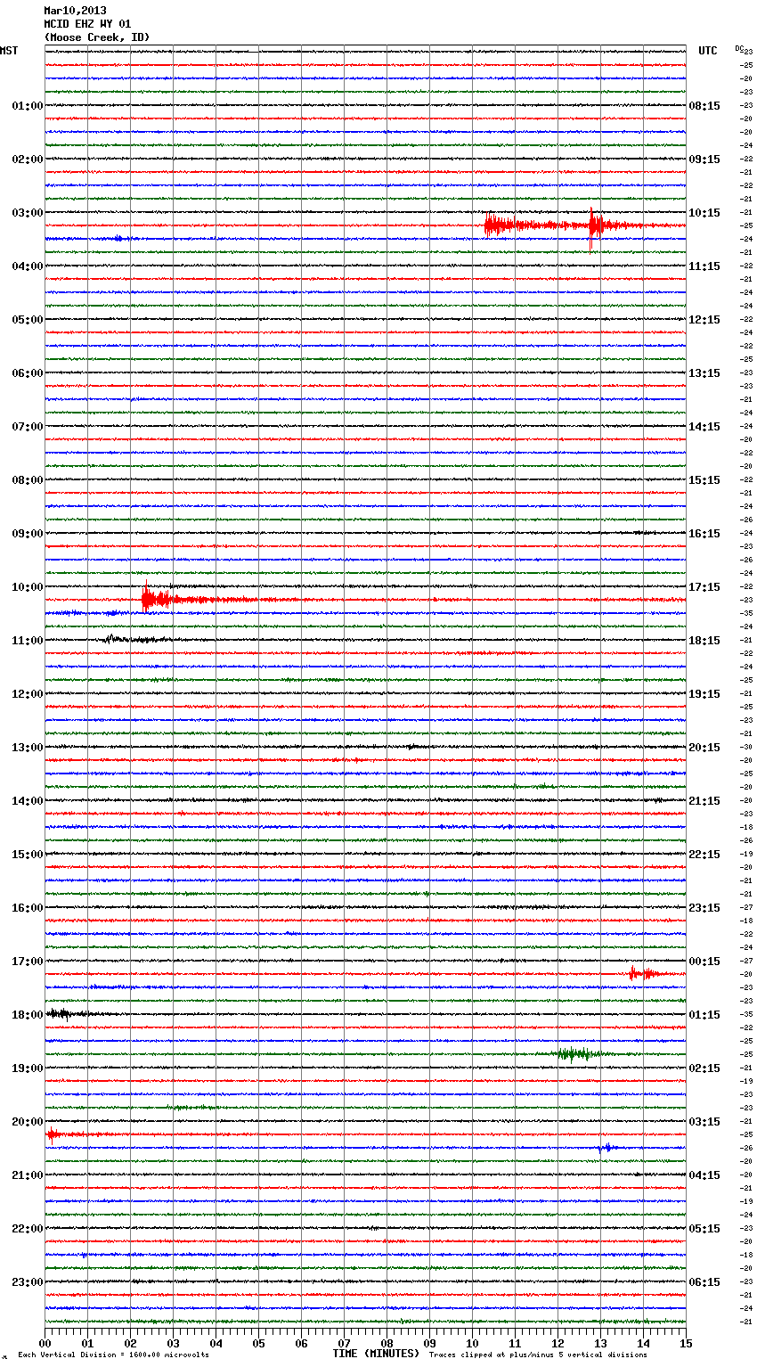Select the 06:00 MST time label

(28, 373)
